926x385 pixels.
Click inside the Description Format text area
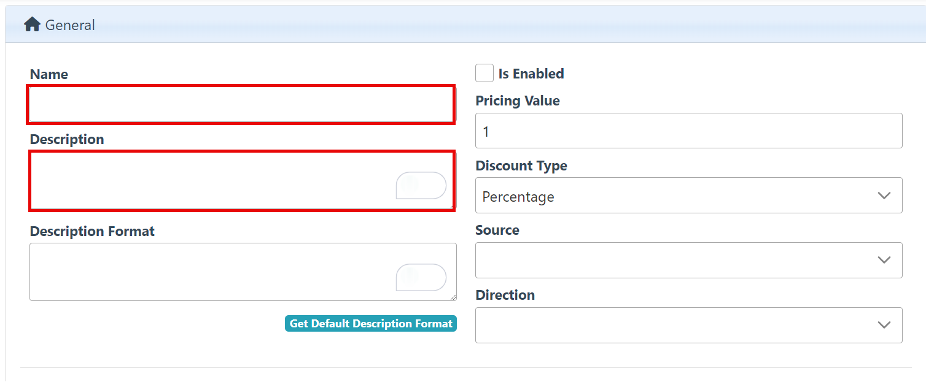pyautogui.click(x=209, y=272)
